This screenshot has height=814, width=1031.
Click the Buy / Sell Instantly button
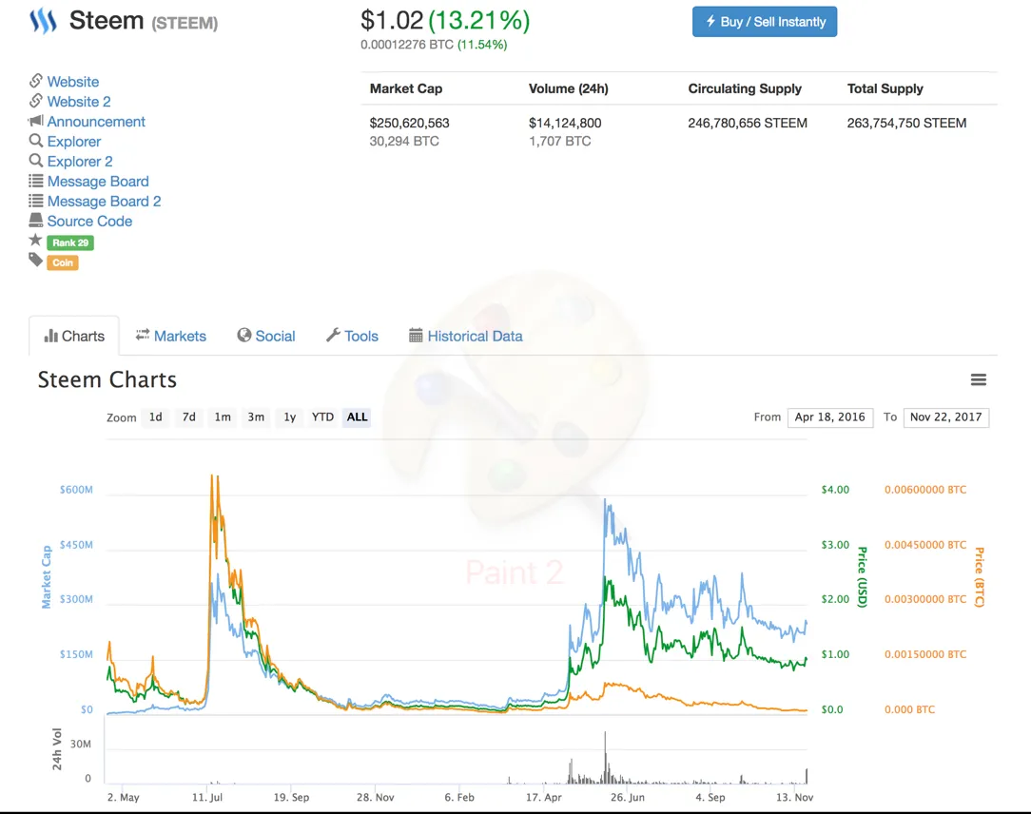(765, 22)
